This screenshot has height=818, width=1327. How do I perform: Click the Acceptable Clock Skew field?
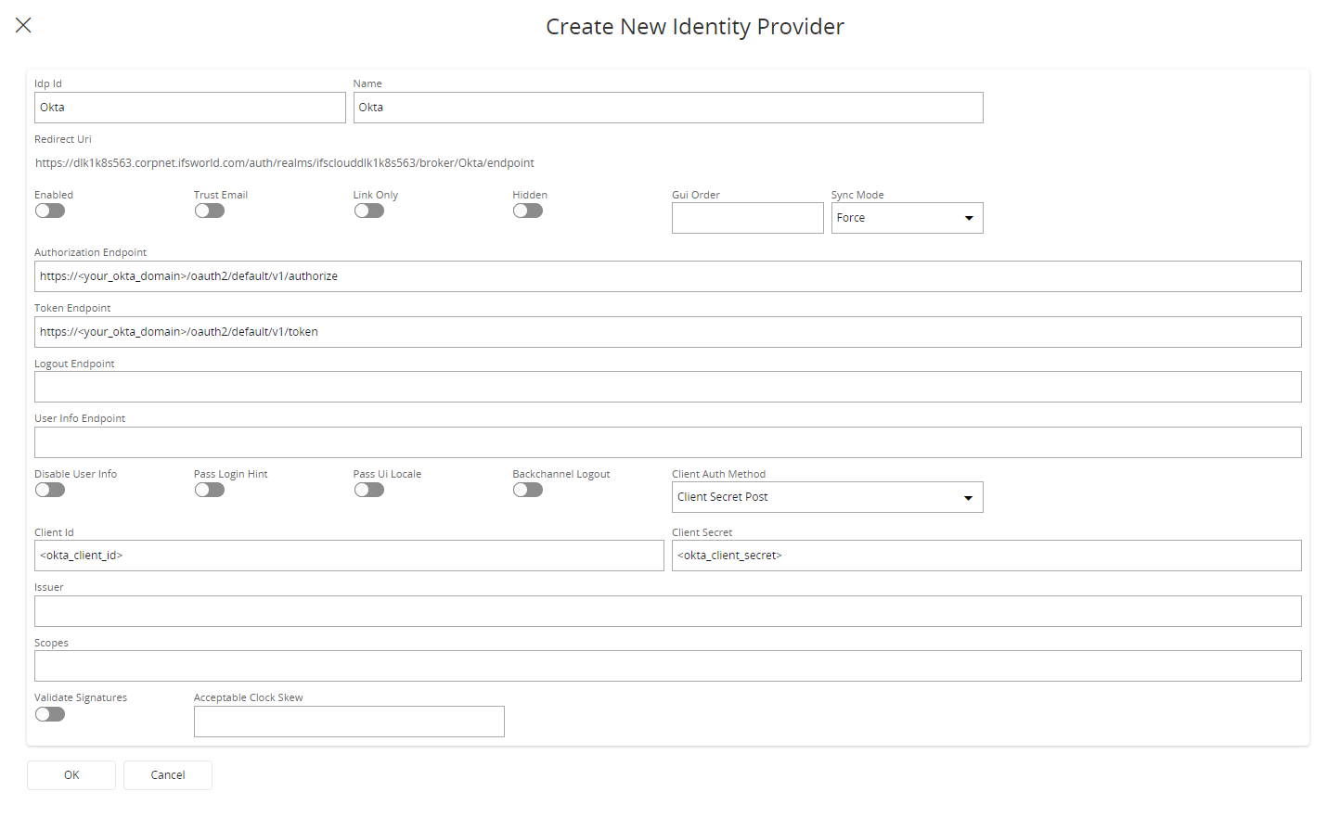coord(349,722)
